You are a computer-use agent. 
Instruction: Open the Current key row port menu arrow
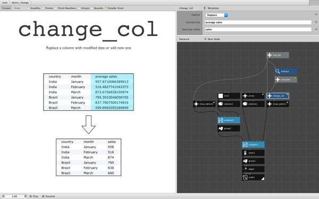click(x=316, y=22)
